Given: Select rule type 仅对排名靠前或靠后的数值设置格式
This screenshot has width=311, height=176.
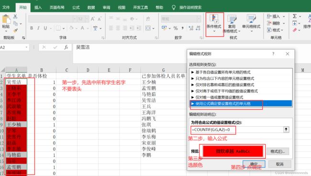Looking at the screenshot, I should pyautogui.click(x=241, y=84).
